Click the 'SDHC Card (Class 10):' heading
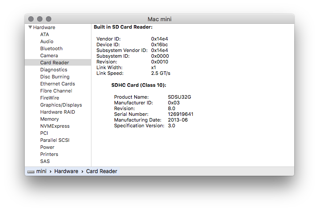 click(139, 85)
